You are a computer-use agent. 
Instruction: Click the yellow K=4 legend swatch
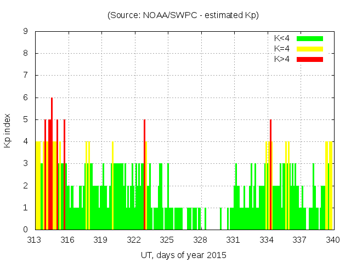tap(310, 49)
